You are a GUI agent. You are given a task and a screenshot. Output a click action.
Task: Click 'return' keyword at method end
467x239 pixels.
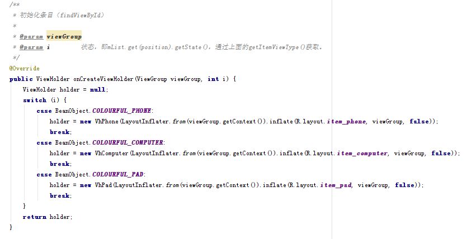coord(35,217)
